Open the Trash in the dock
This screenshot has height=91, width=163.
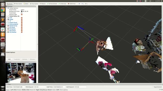3,88
